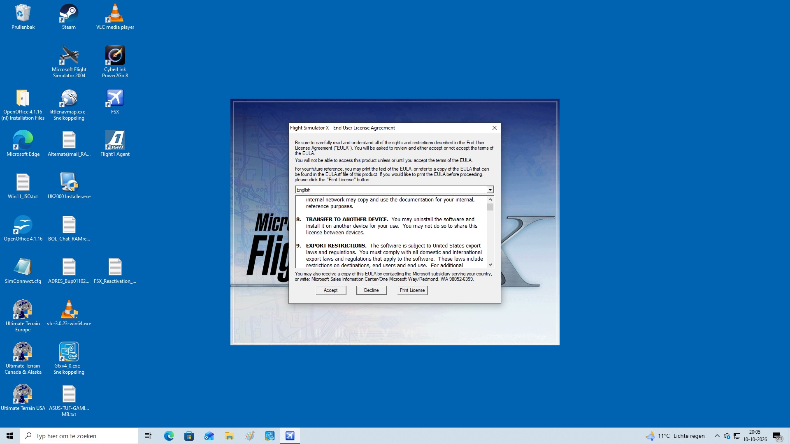Screen dimensions: 790x444
Task: Open the weather widget showing Lichte regen
Action: tap(675, 436)
